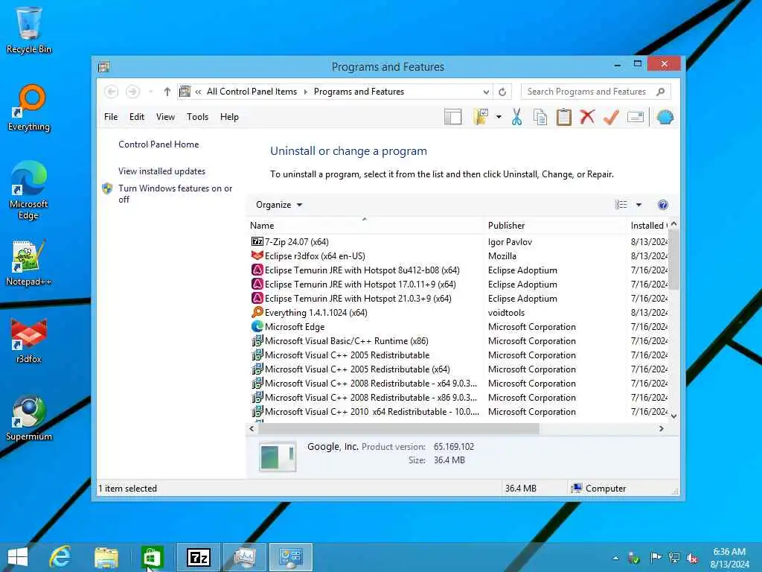762x572 pixels.
Task: Click scroll right arrow of program list
Action: 661,428
